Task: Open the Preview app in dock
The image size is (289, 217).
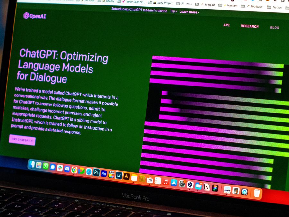Action: click(227, 190)
